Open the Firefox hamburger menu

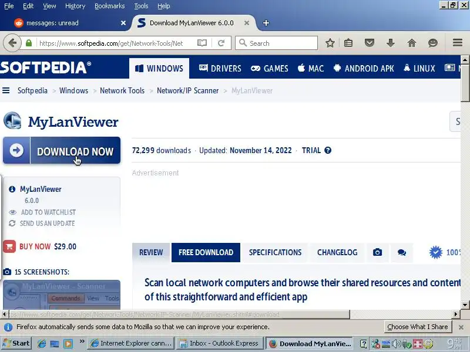tap(458, 43)
